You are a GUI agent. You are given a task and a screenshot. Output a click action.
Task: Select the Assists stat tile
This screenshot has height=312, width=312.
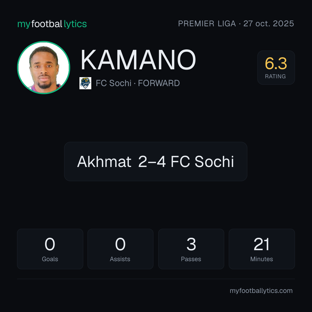120,249
